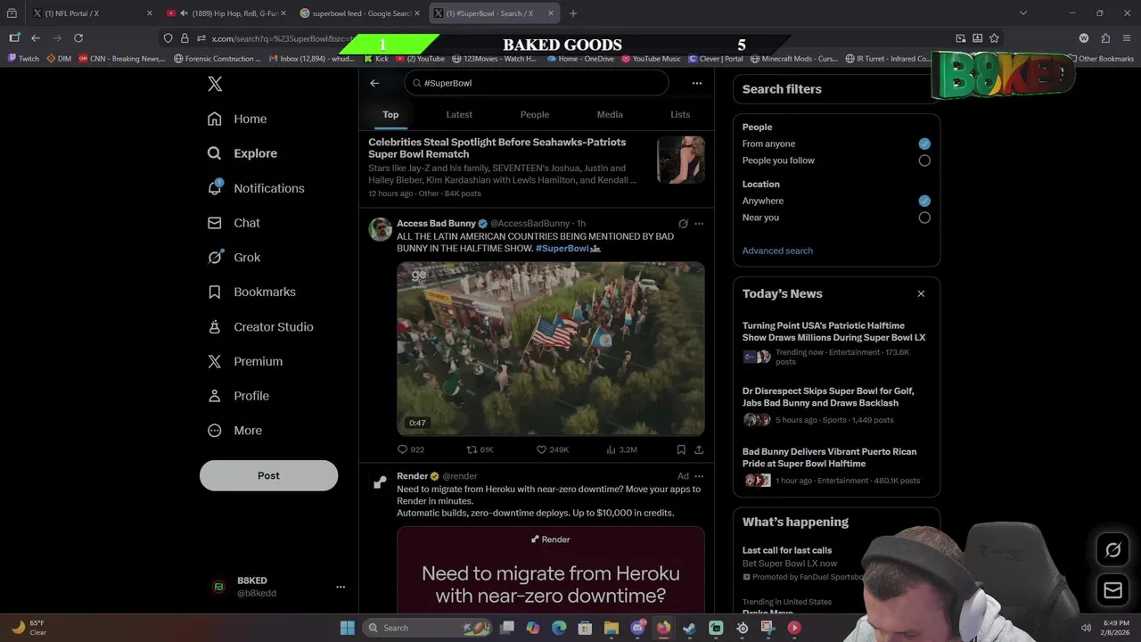1141x642 pixels.
Task: View analytics showing 3.2M views
Action: click(x=621, y=449)
